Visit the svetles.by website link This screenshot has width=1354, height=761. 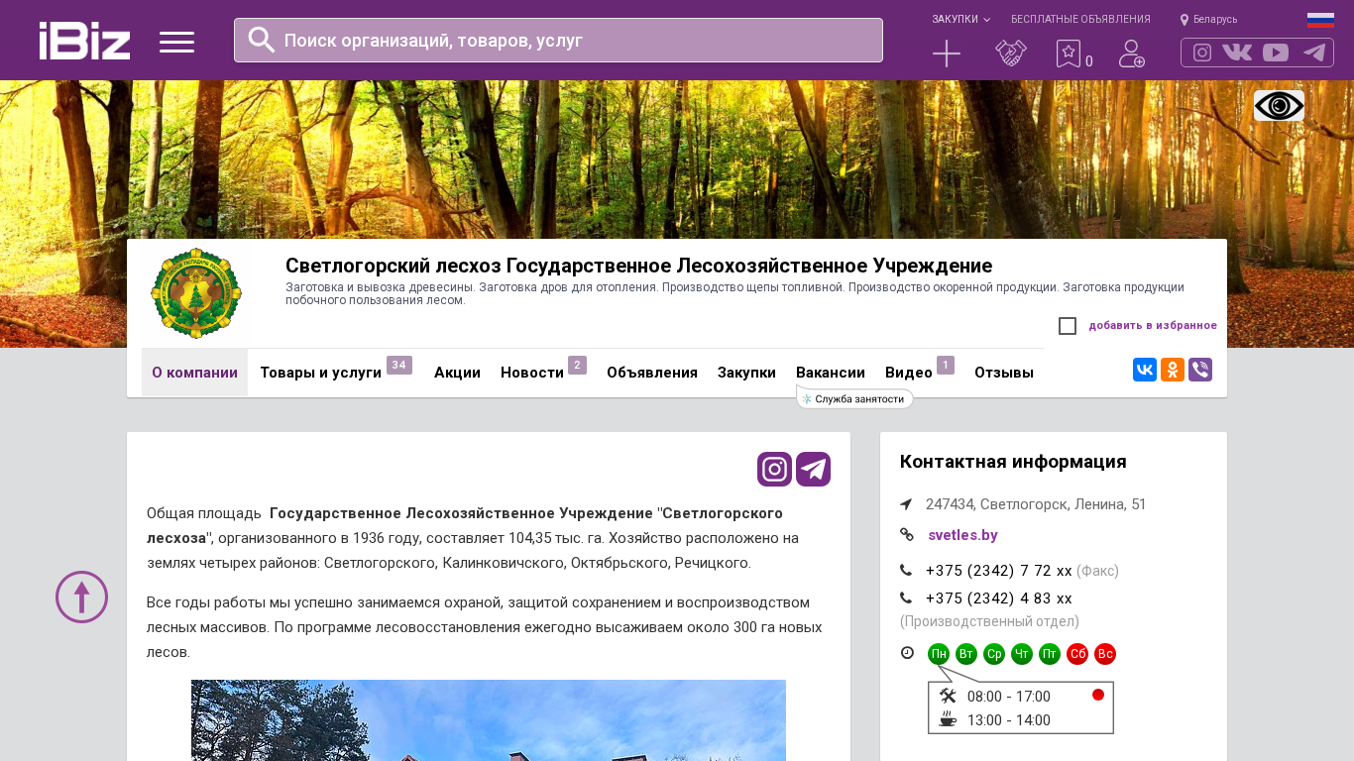point(962,535)
